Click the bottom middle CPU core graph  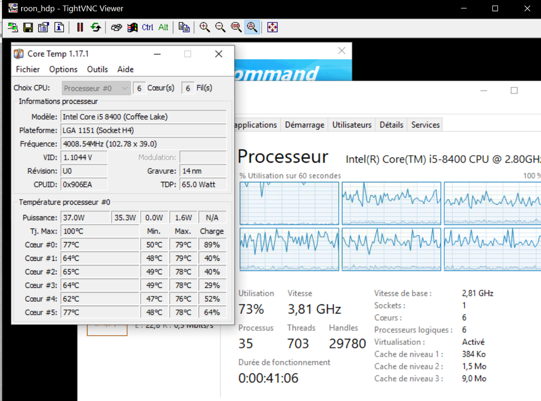tap(391, 249)
